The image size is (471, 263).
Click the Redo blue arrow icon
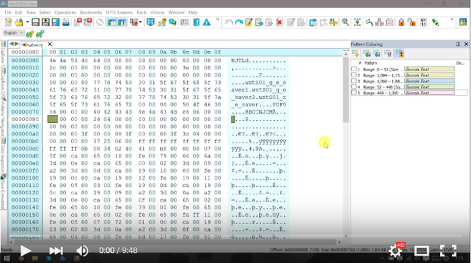239,22
